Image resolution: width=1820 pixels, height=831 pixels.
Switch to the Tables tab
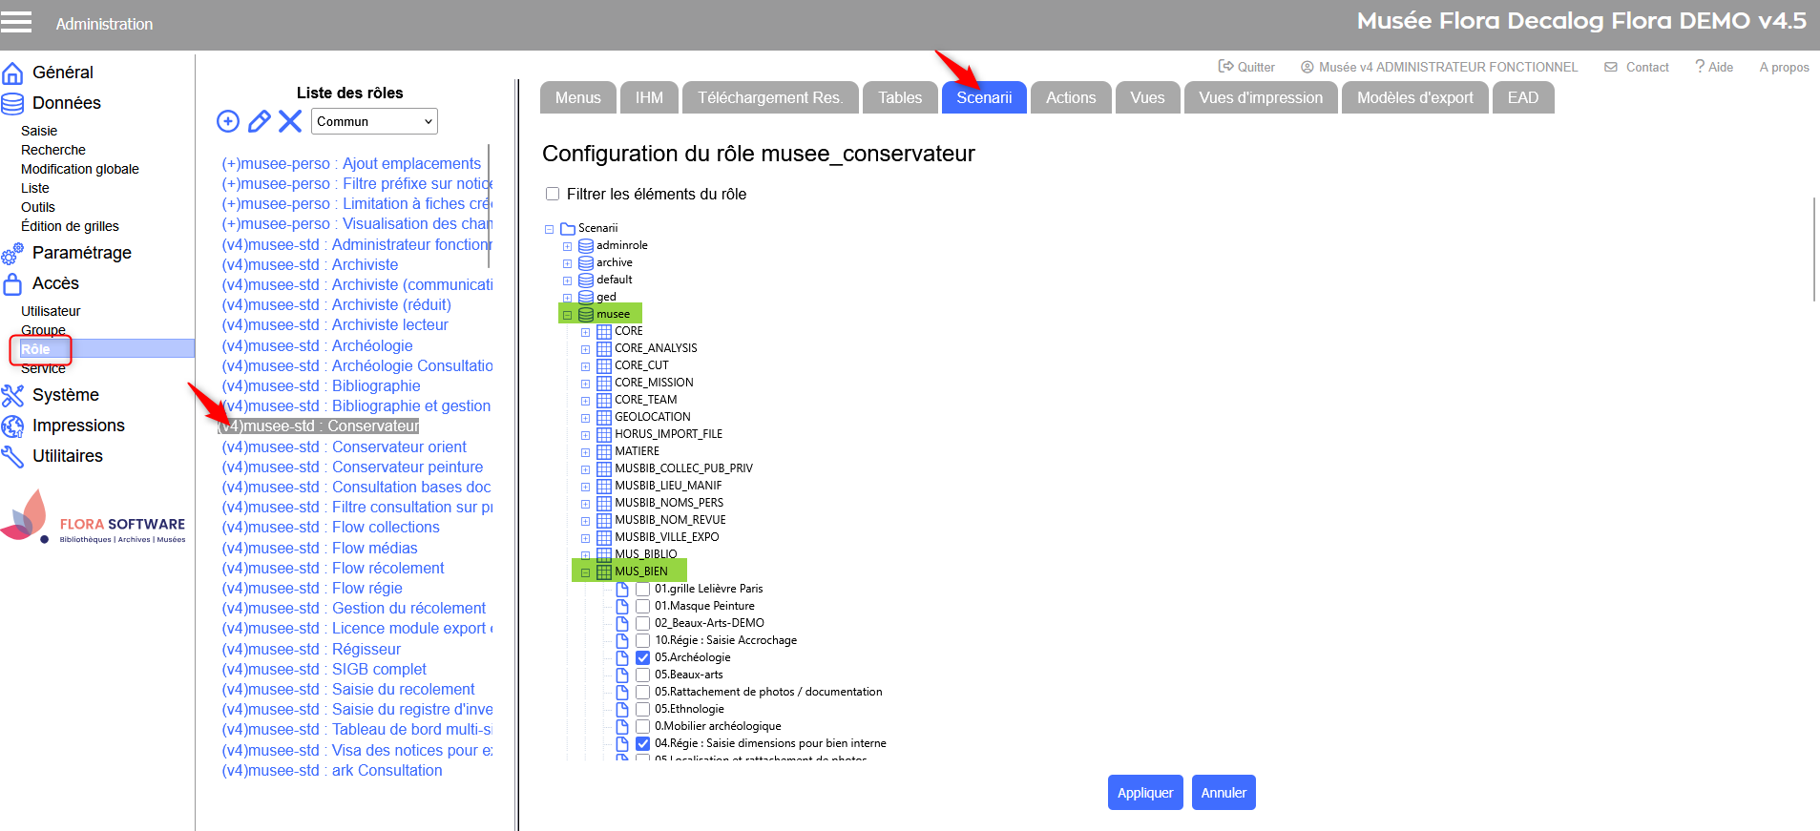click(x=900, y=97)
